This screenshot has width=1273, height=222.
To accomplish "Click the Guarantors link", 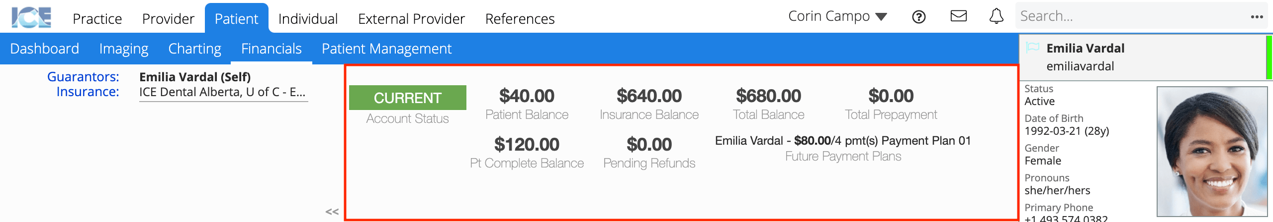I will 83,77.
